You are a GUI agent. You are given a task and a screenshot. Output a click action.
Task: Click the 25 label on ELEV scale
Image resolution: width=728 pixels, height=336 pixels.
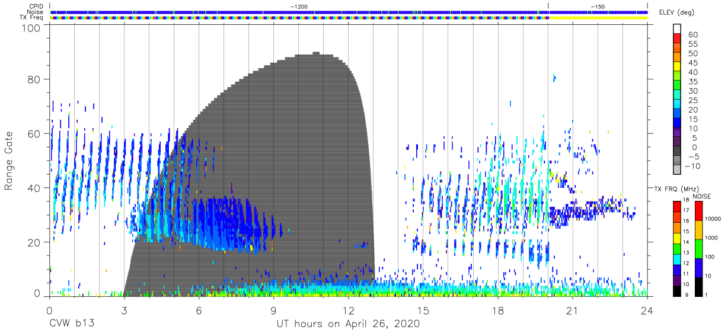tap(693, 100)
